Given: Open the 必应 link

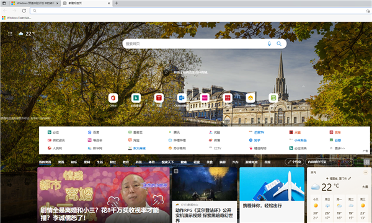Looking at the screenshot, I should pos(53,132).
